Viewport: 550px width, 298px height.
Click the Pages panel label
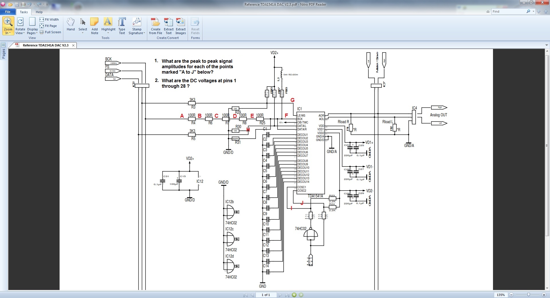4,54
